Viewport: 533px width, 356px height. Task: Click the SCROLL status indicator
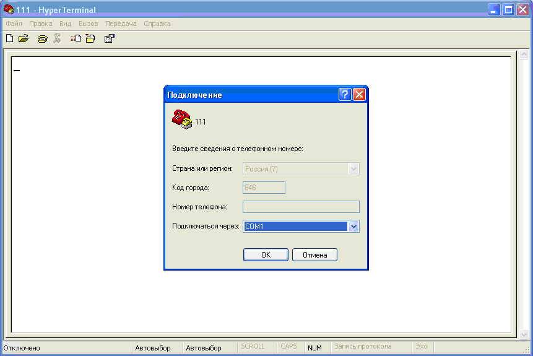(x=253, y=347)
